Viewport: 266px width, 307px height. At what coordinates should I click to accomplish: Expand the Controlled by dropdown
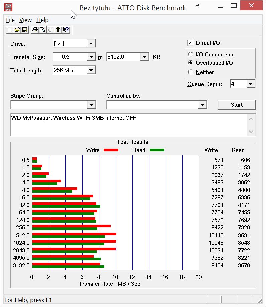[x=202, y=105]
